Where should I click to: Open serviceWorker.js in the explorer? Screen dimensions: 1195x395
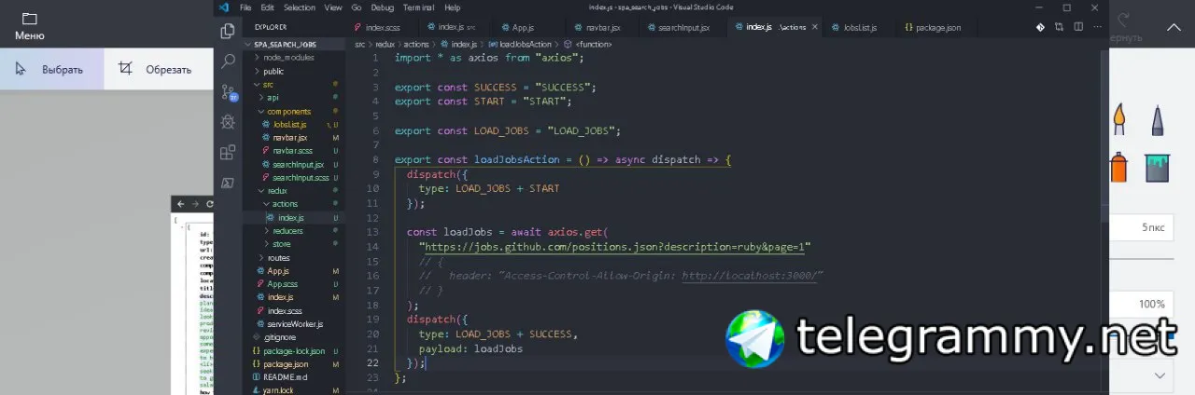(x=294, y=324)
